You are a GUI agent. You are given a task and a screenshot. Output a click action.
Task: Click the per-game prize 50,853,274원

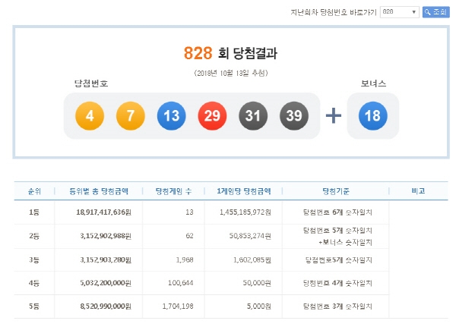click(x=250, y=236)
